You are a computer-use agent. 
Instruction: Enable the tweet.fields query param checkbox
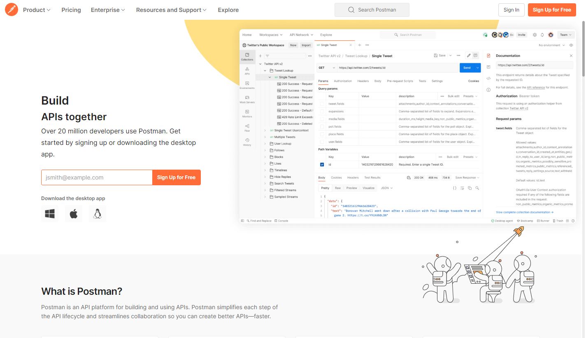click(322, 104)
